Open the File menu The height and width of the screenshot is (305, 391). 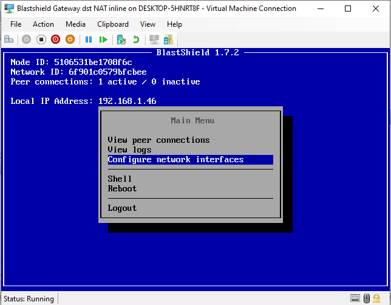(16, 24)
